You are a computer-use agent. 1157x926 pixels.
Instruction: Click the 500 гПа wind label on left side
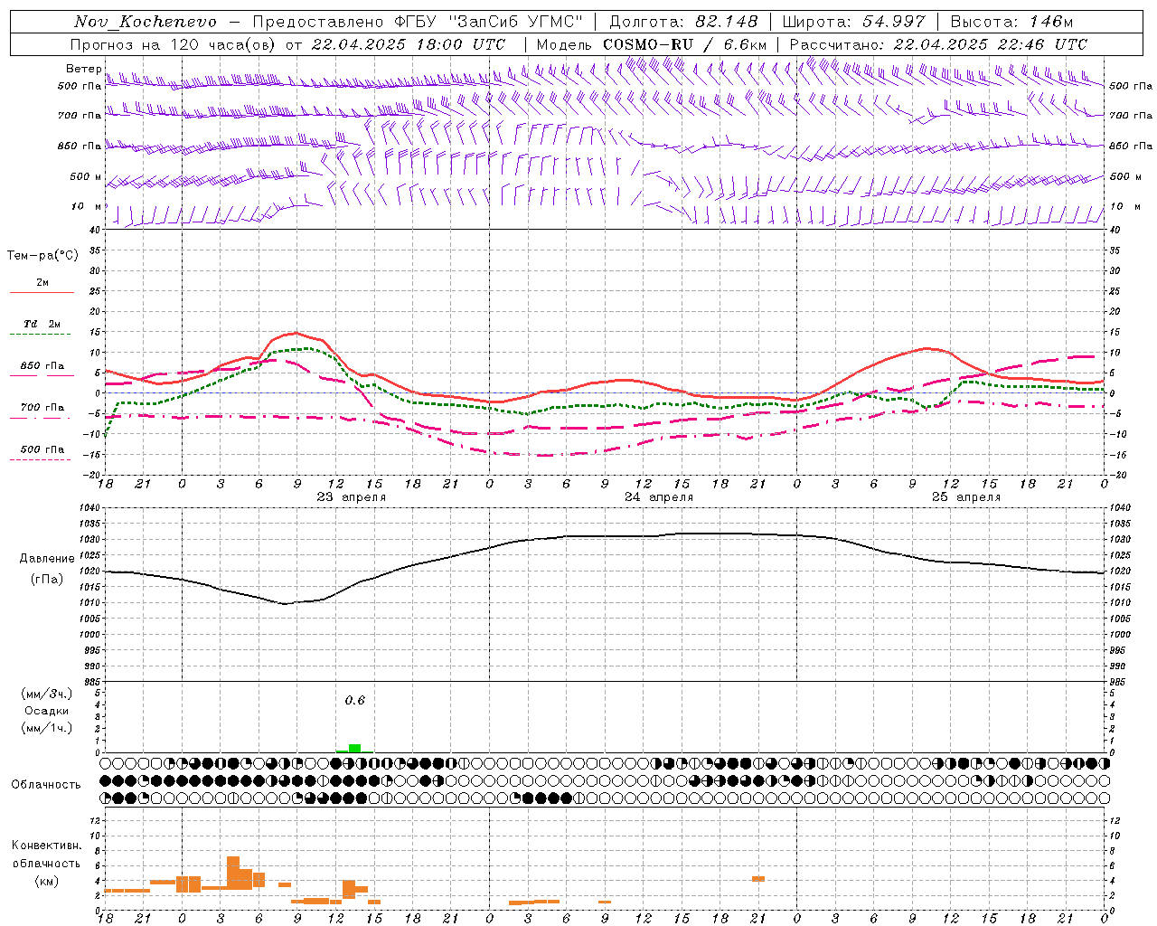click(80, 86)
